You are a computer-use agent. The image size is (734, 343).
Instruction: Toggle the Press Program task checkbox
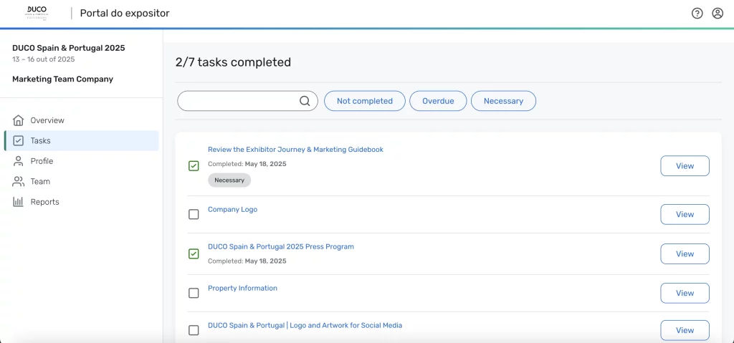[x=194, y=253]
